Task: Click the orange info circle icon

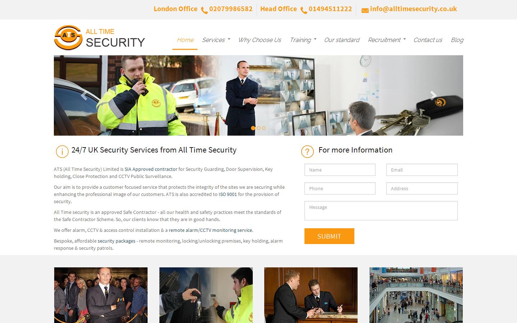Action: pyautogui.click(x=62, y=151)
